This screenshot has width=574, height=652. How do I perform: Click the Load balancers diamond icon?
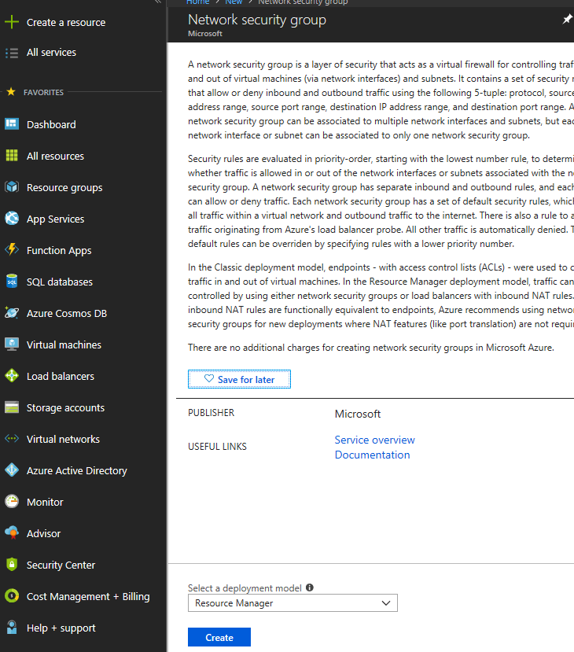[x=12, y=375]
